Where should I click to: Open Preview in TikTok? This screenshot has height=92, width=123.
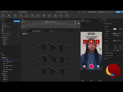pyautogui.click(x=111, y=12)
